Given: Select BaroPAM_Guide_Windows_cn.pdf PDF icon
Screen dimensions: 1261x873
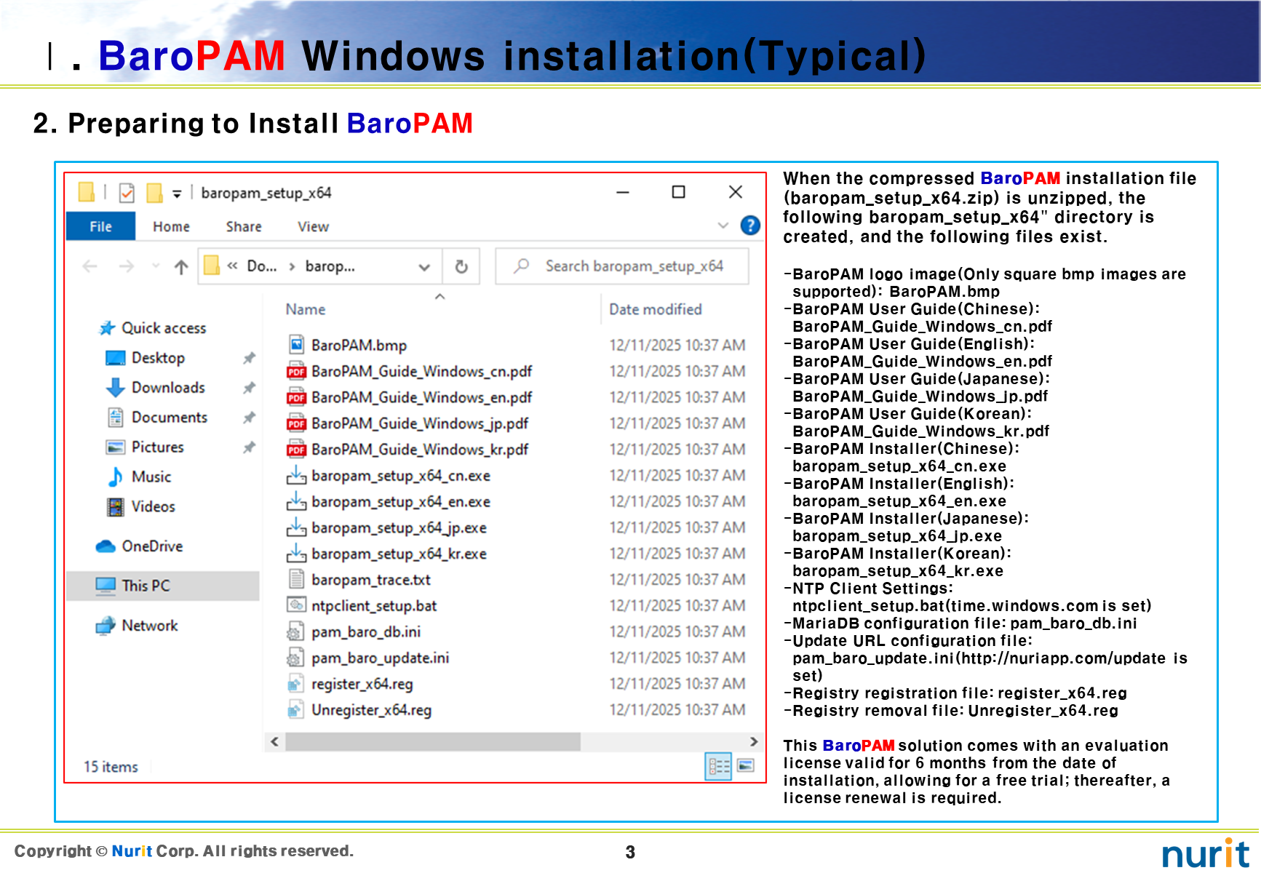Looking at the screenshot, I should 296,371.
